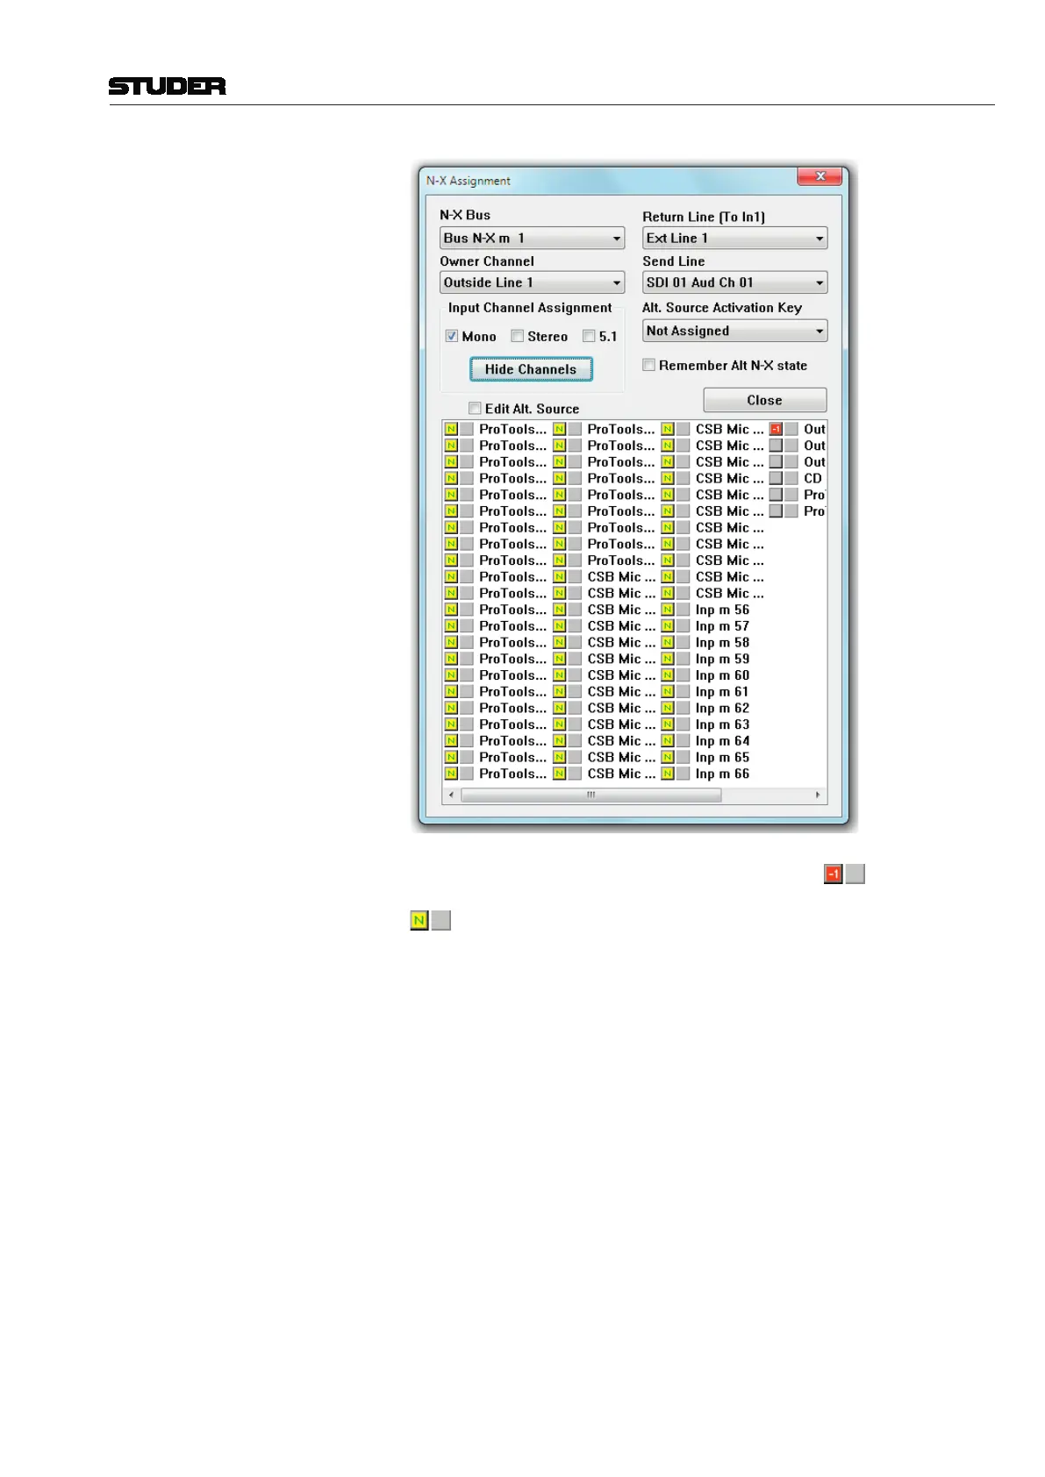Click the gray alt-source box next to Inp m 66
Screen dimensions: 1045x1477
click(x=684, y=774)
